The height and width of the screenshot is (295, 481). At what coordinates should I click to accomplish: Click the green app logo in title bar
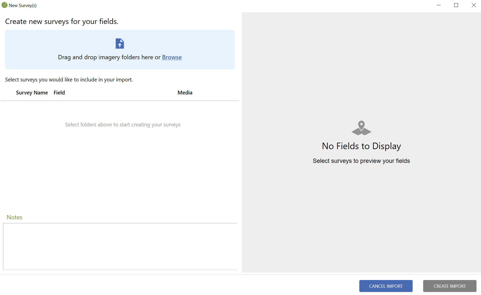coord(4,5)
